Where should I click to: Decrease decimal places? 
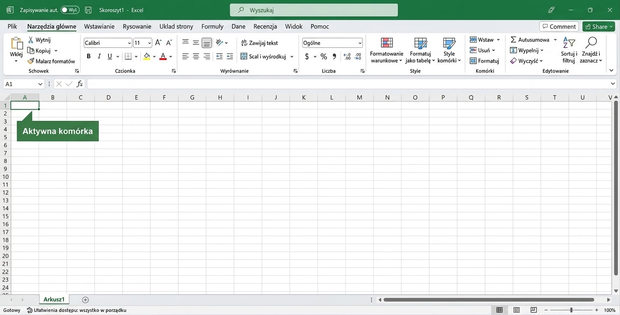[x=358, y=56]
